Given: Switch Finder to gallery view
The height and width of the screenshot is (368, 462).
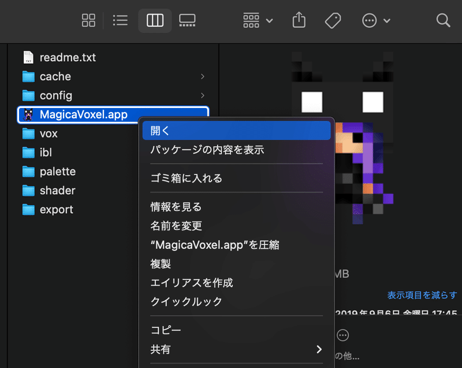Looking at the screenshot, I should coord(187,20).
